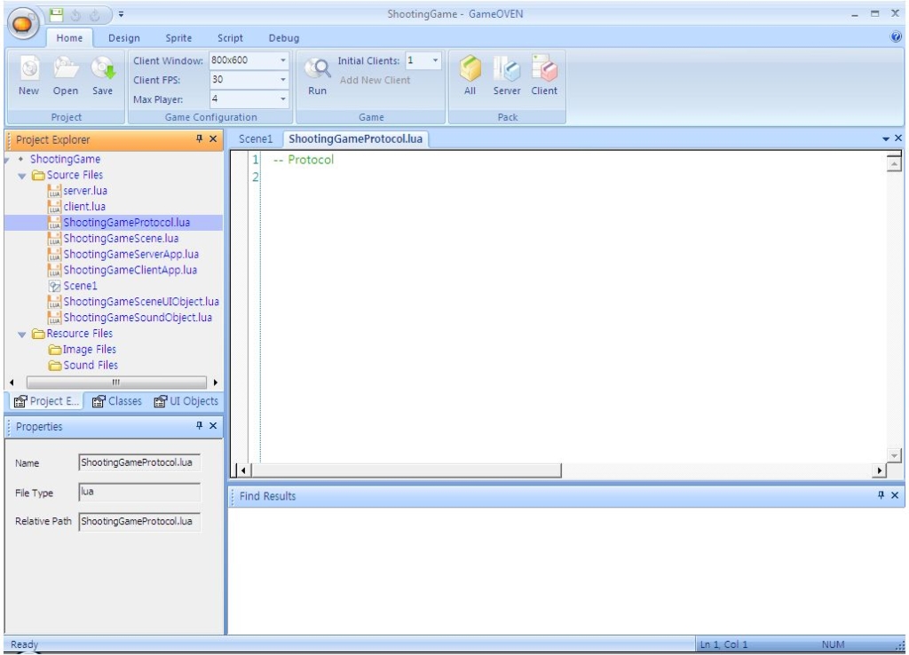Switch to the Script ribbon tab
The image size is (909, 655).
pyautogui.click(x=230, y=37)
